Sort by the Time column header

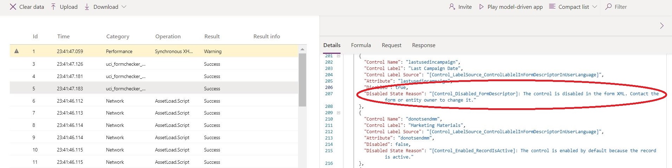[x=63, y=37]
